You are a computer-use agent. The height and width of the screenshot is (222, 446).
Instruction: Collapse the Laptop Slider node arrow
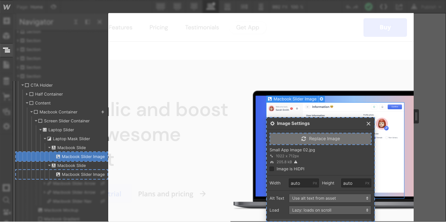click(x=41, y=130)
